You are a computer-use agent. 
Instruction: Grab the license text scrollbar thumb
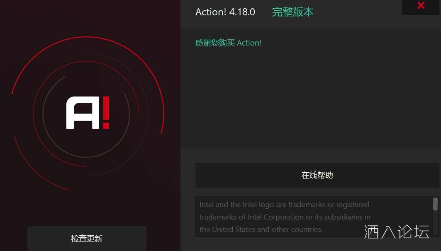[435, 204]
